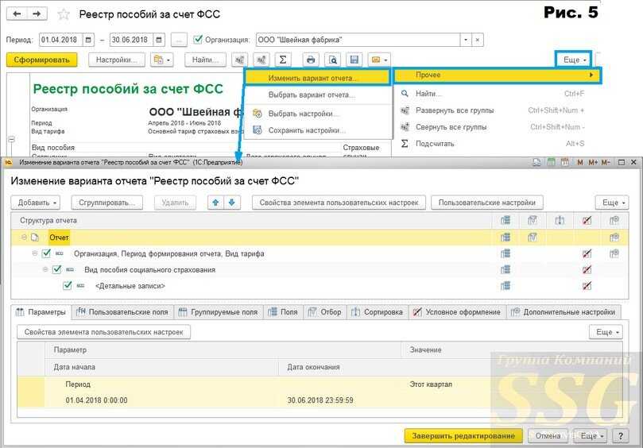Click fields icon in Детальные записи row

coord(505,286)
